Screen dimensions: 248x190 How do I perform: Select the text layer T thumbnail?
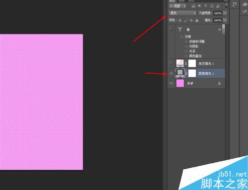(180, 30)
